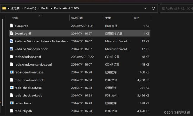Click the 应用程序扩展 type cell
This screenshot has height=116, width=193.
[114, 34]
